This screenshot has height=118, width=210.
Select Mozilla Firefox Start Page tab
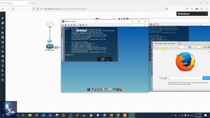[x=166, y=43]
